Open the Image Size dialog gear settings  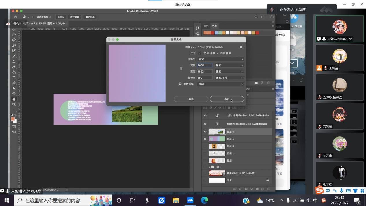pos(241,47)
